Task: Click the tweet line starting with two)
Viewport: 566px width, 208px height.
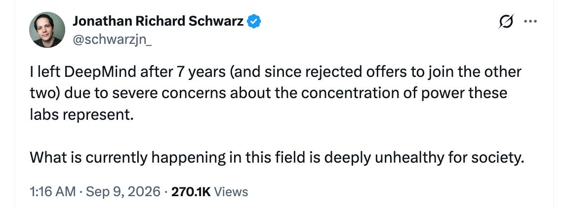Action: click(268, 93)
